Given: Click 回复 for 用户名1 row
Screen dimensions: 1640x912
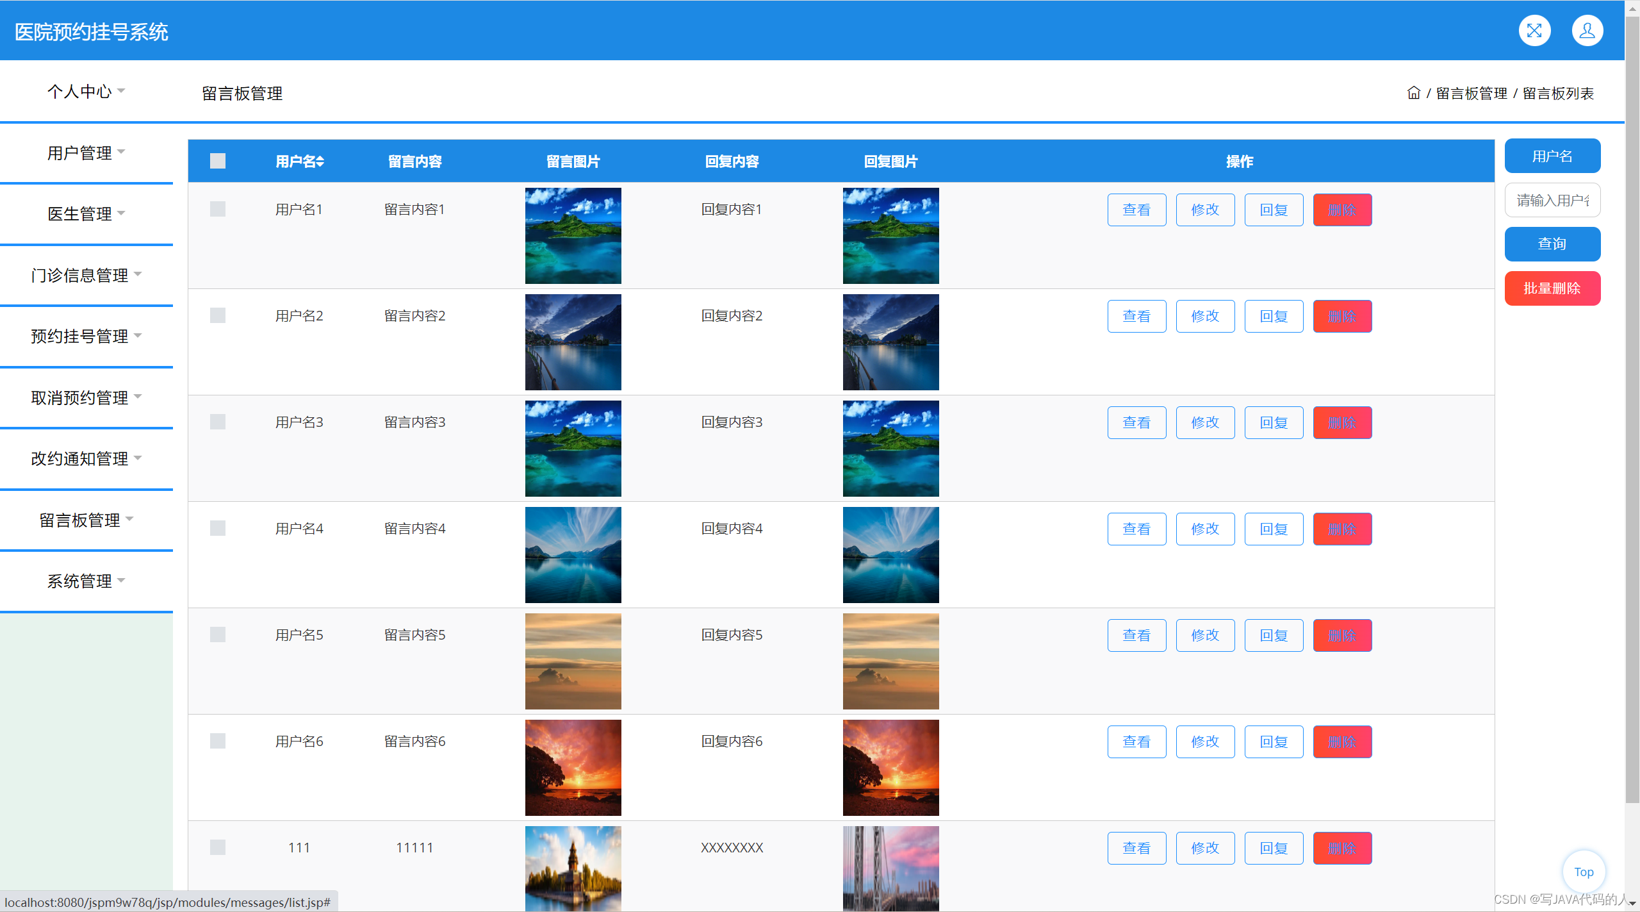Looking at the screenshot, I should click(x=1274, y=210).
